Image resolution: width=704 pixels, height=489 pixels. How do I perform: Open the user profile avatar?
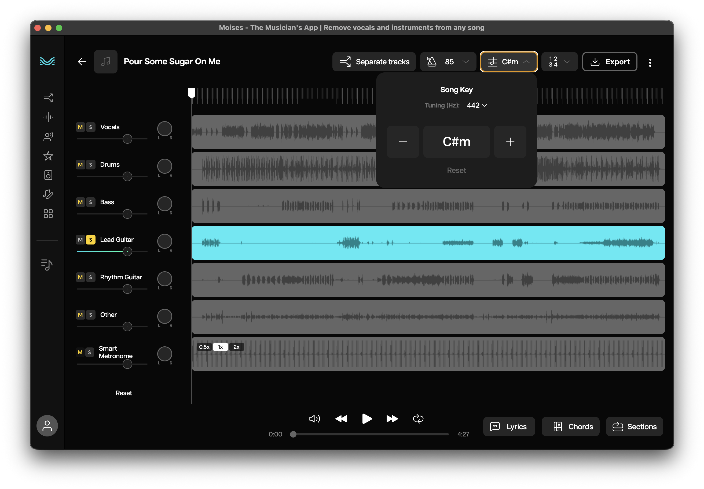click(47, 425)
